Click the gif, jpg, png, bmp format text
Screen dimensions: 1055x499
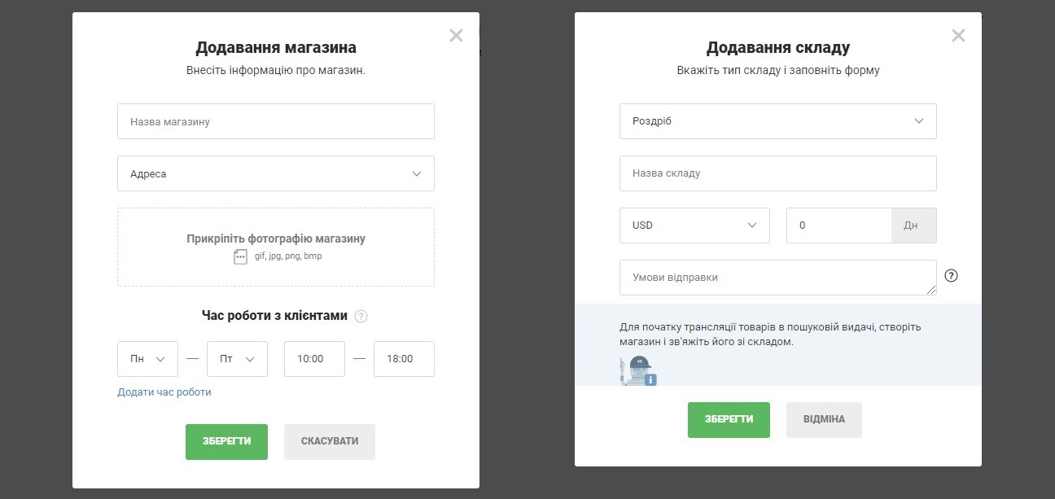288,256
